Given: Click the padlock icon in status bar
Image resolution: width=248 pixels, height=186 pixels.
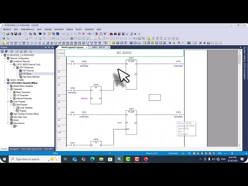Looking at the screenshot, I should click(x=183, y=153).
